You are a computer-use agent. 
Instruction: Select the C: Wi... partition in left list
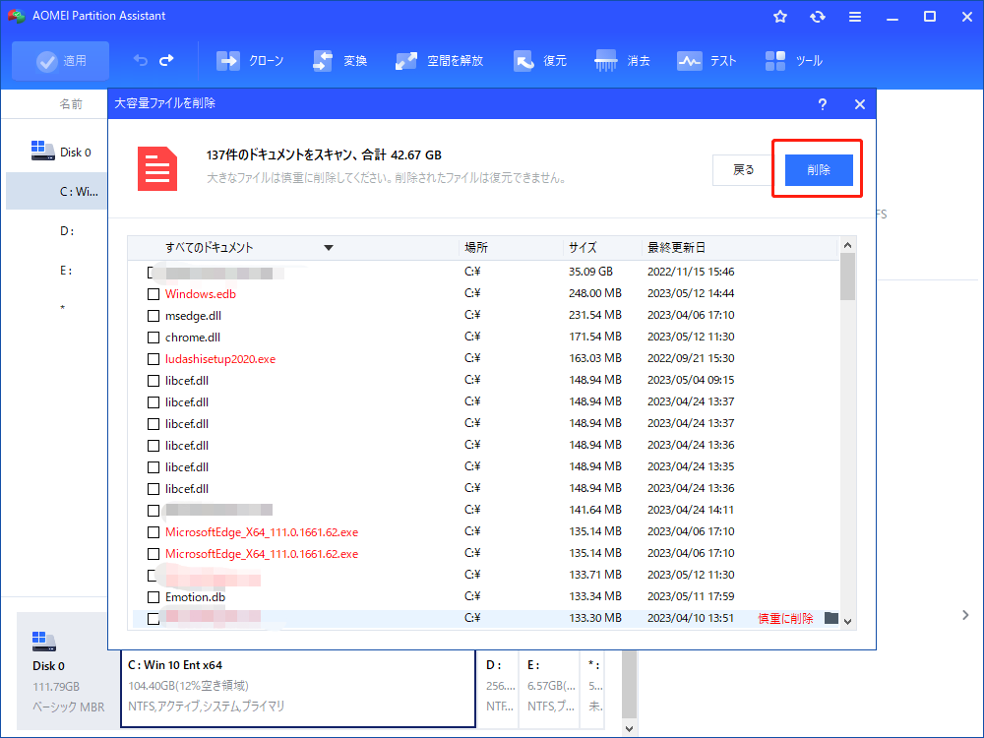tap(56, 192)
